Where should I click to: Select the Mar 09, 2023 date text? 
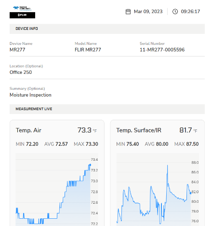(148, 12)
